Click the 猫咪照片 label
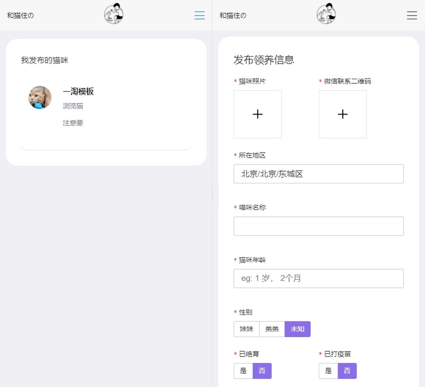This screenshot has height=387, width=425. (x=252, y=81)
